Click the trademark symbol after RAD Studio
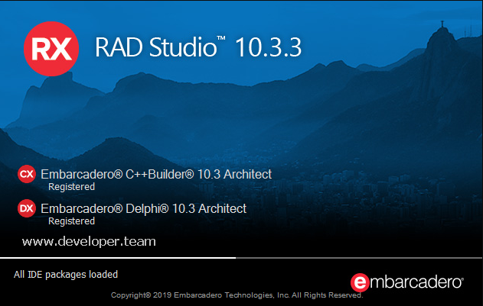Screen dimensions: 483x306 pyautogui.click(x=220, y=39)
